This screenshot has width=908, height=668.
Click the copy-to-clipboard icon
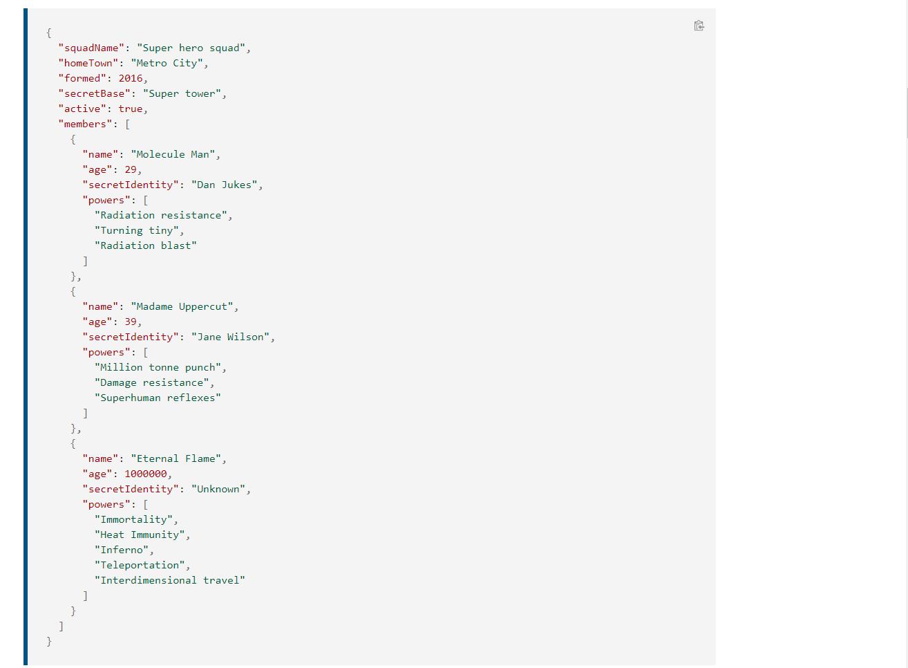[699, 26]
